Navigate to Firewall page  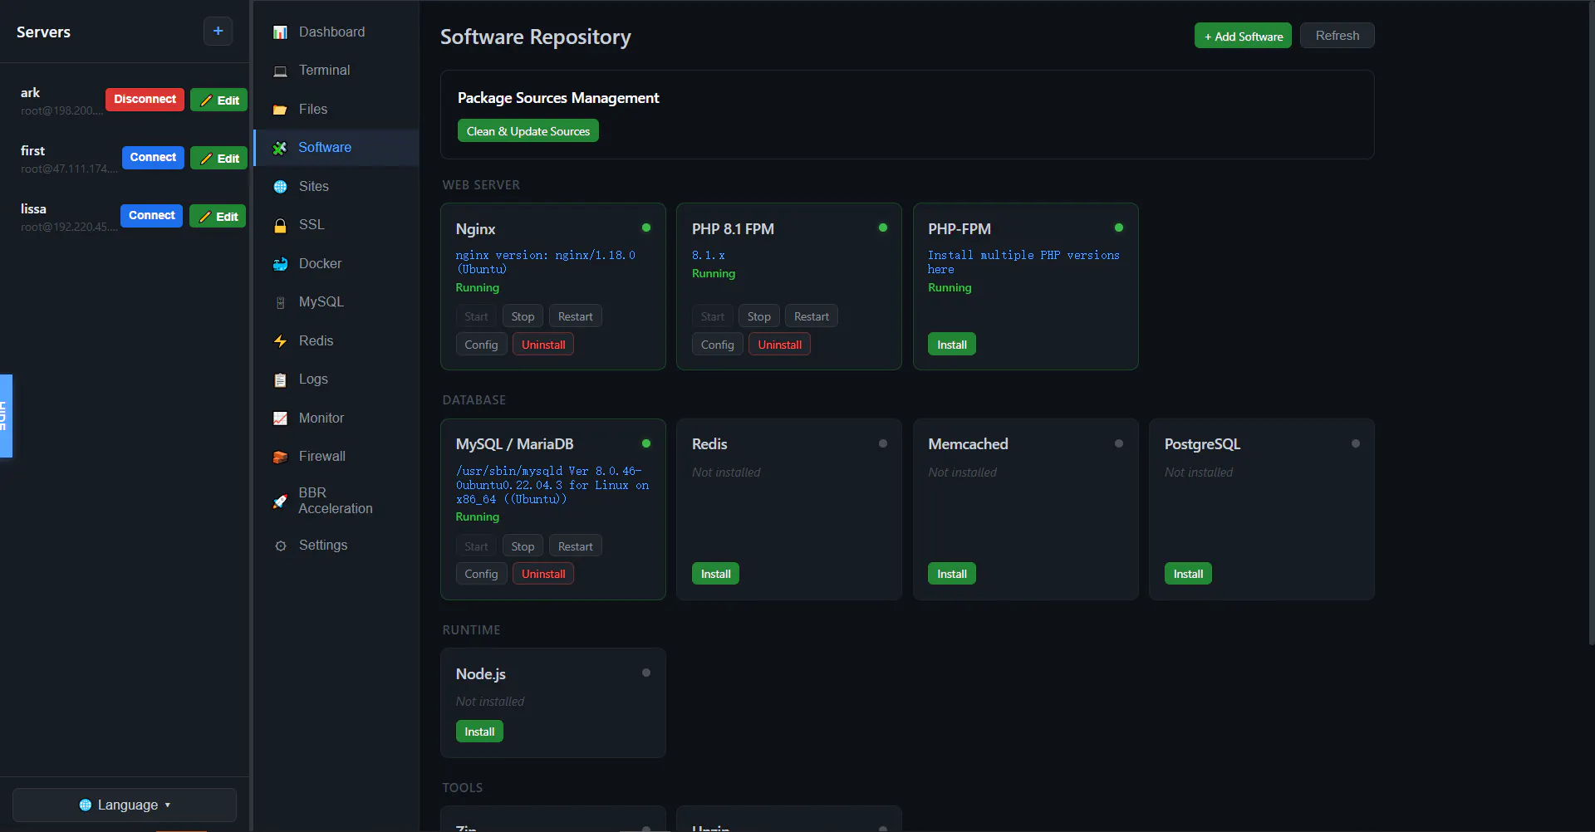point(336,457)
